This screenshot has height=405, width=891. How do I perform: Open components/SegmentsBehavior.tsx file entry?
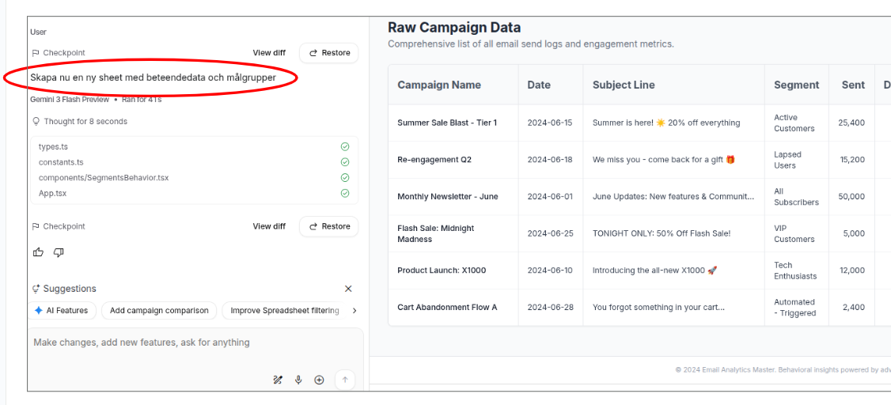(x=103, y=178)
